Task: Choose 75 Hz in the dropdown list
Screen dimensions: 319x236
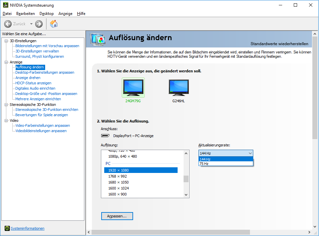Action: coord(226,164)
